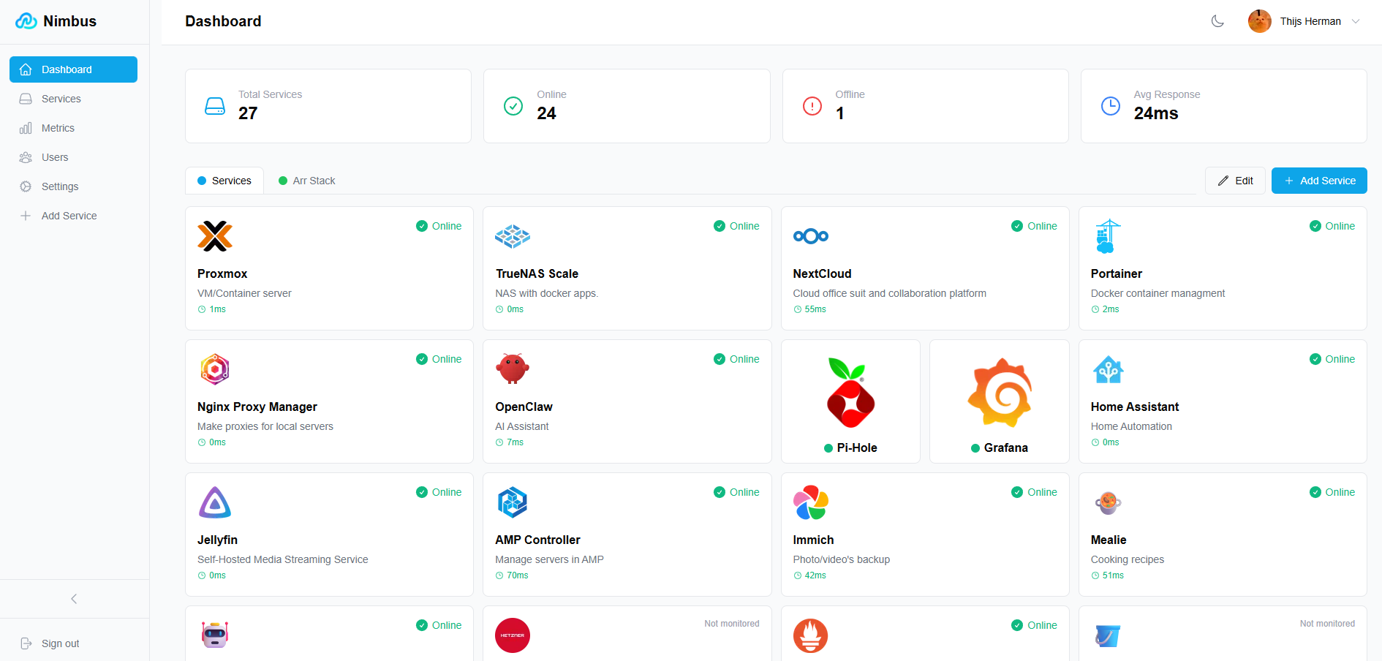Open the AMP Controller cube icon
The image size is (1382, 661).
click(513, 502)
